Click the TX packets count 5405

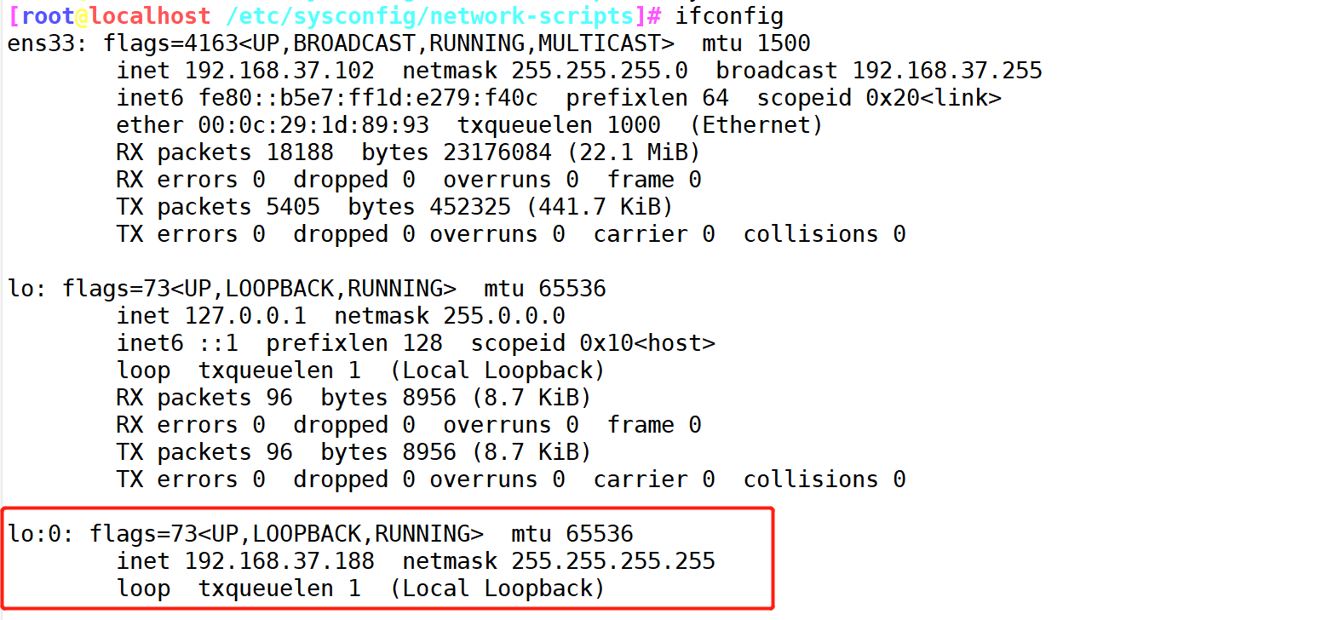[x=293, y=207]
